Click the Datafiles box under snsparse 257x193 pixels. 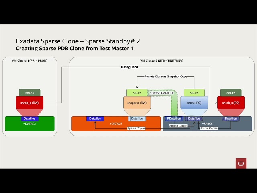click(x=137, y=119)
